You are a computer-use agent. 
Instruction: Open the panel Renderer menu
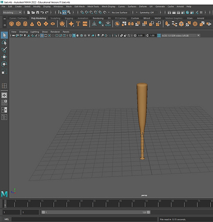point(55,32)
